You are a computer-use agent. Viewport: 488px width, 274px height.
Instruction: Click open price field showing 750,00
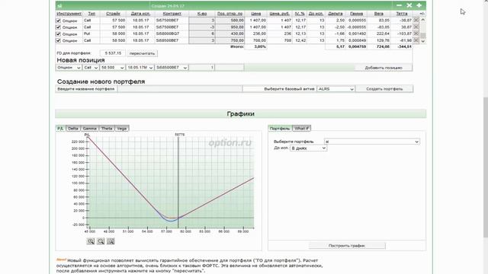click(230, 40)
